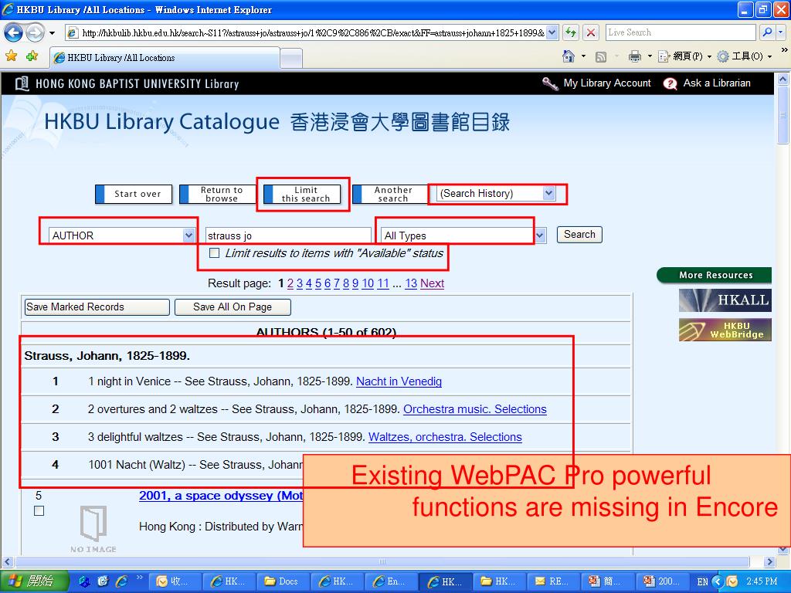This screenshot has height=593, width=791.
Task: Go to result page 13
Action: pyautogui.click(x=411, y=283)
